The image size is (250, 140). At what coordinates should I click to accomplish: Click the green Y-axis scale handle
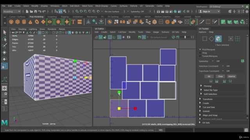[x=119, y=92]
